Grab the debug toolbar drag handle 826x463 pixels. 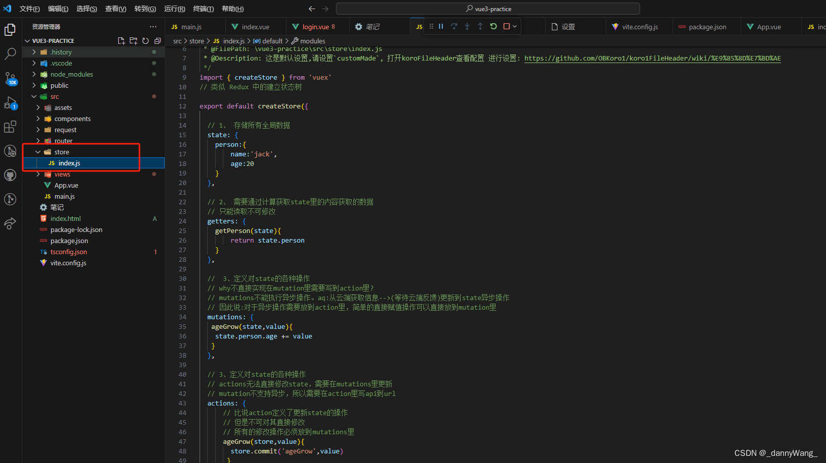tap(431, 26)
